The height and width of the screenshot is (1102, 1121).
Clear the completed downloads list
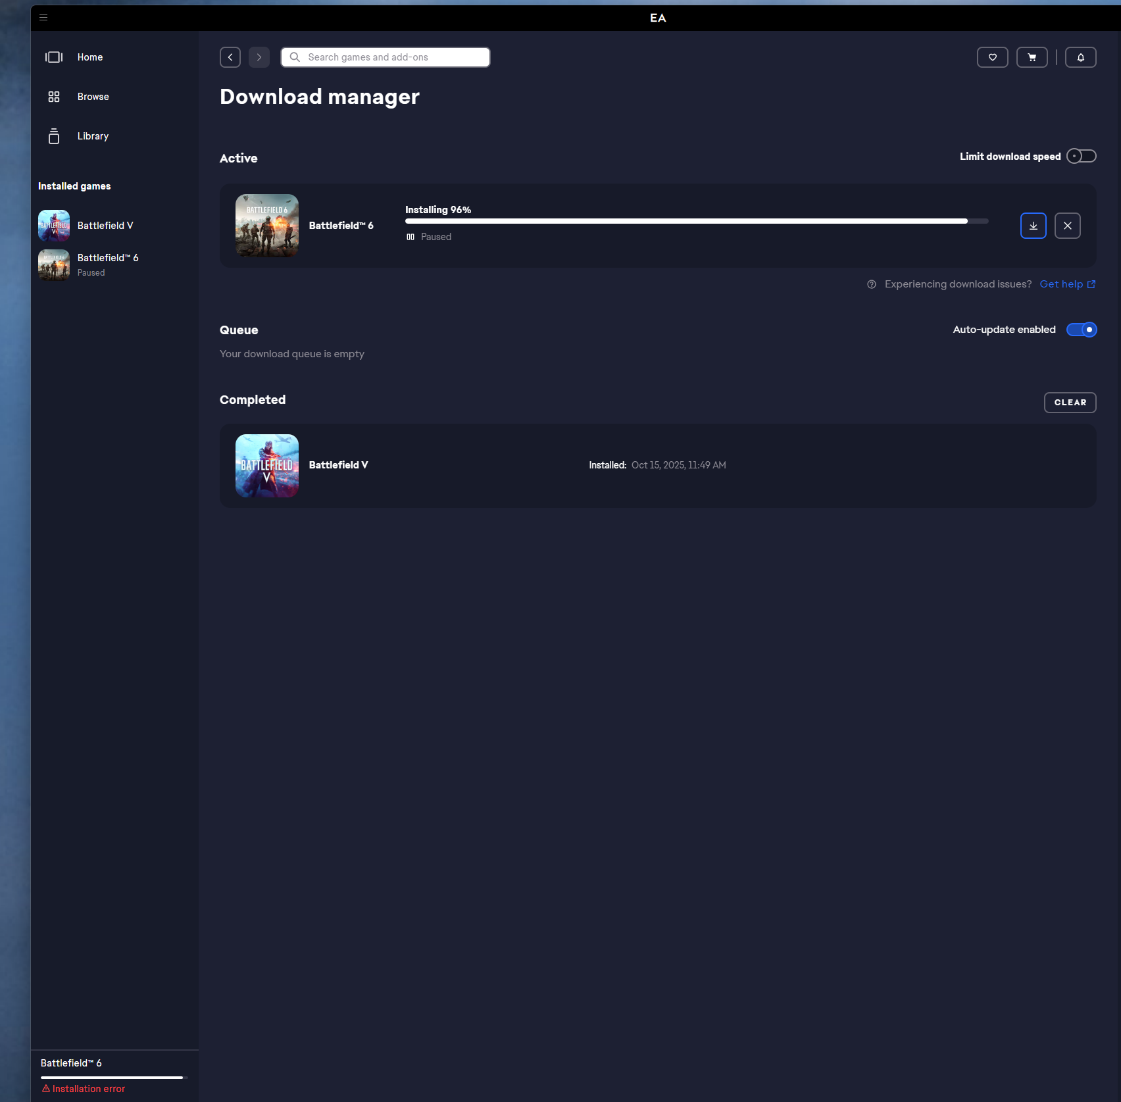click(x=1070, y=403)
